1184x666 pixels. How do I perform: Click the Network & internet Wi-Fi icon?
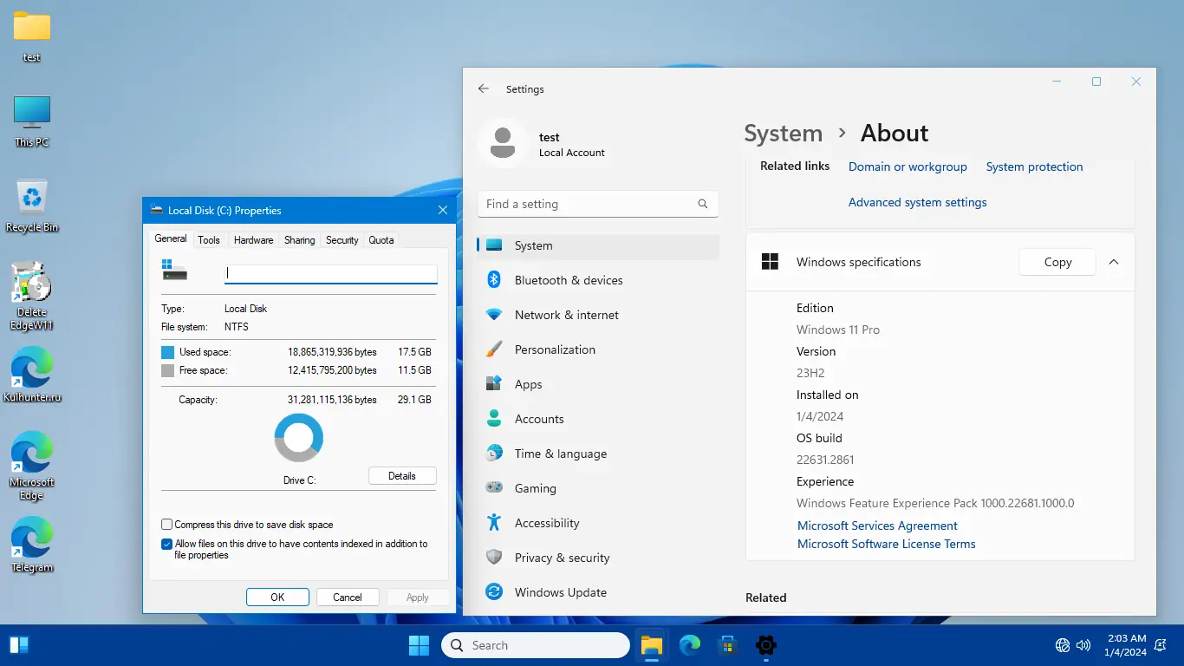tap(494, 315)
